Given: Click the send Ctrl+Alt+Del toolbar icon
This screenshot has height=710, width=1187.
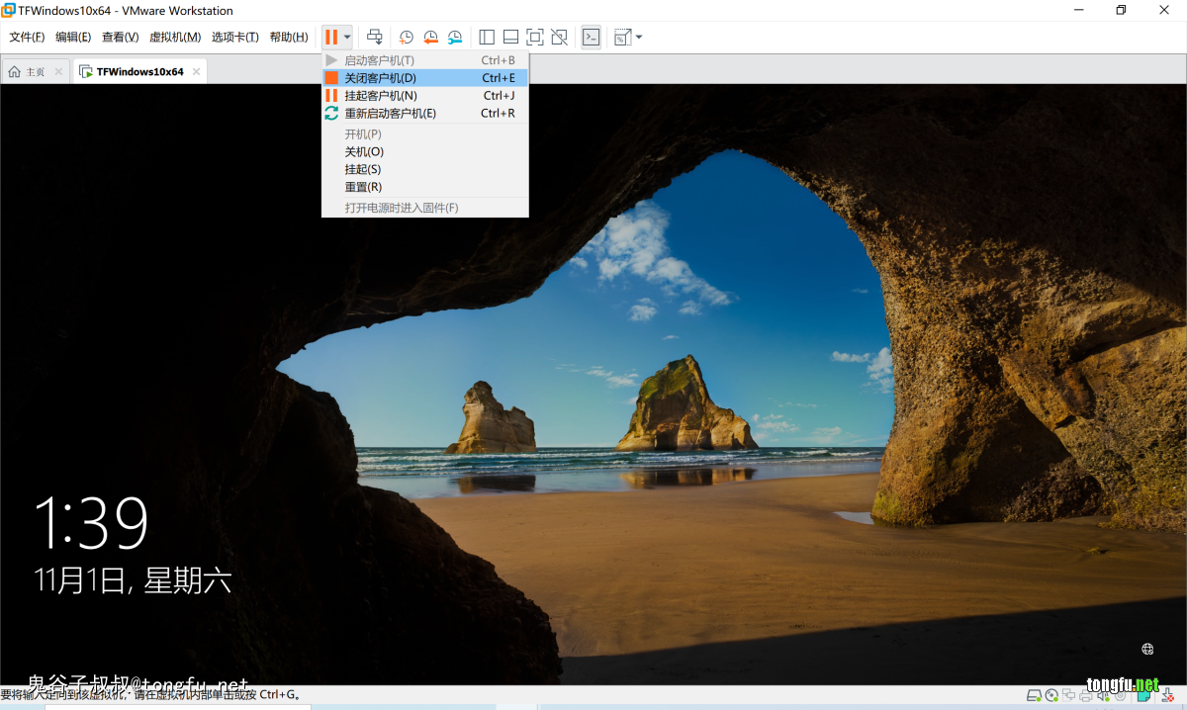Looking at the screenshot, I should coord(375,38).
